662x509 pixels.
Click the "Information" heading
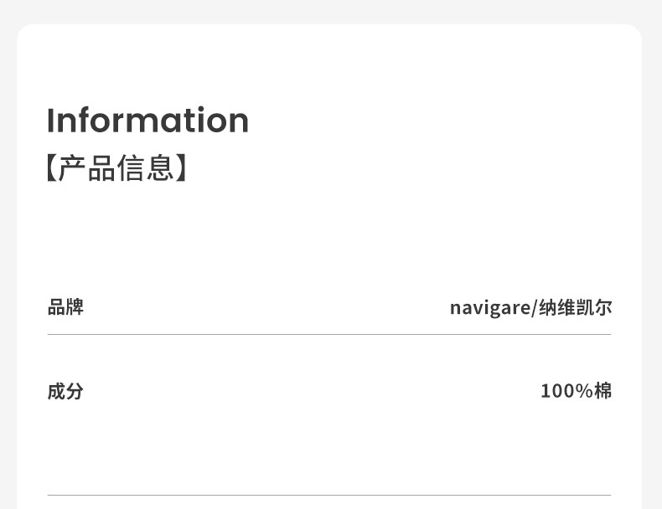pos(147,121)
